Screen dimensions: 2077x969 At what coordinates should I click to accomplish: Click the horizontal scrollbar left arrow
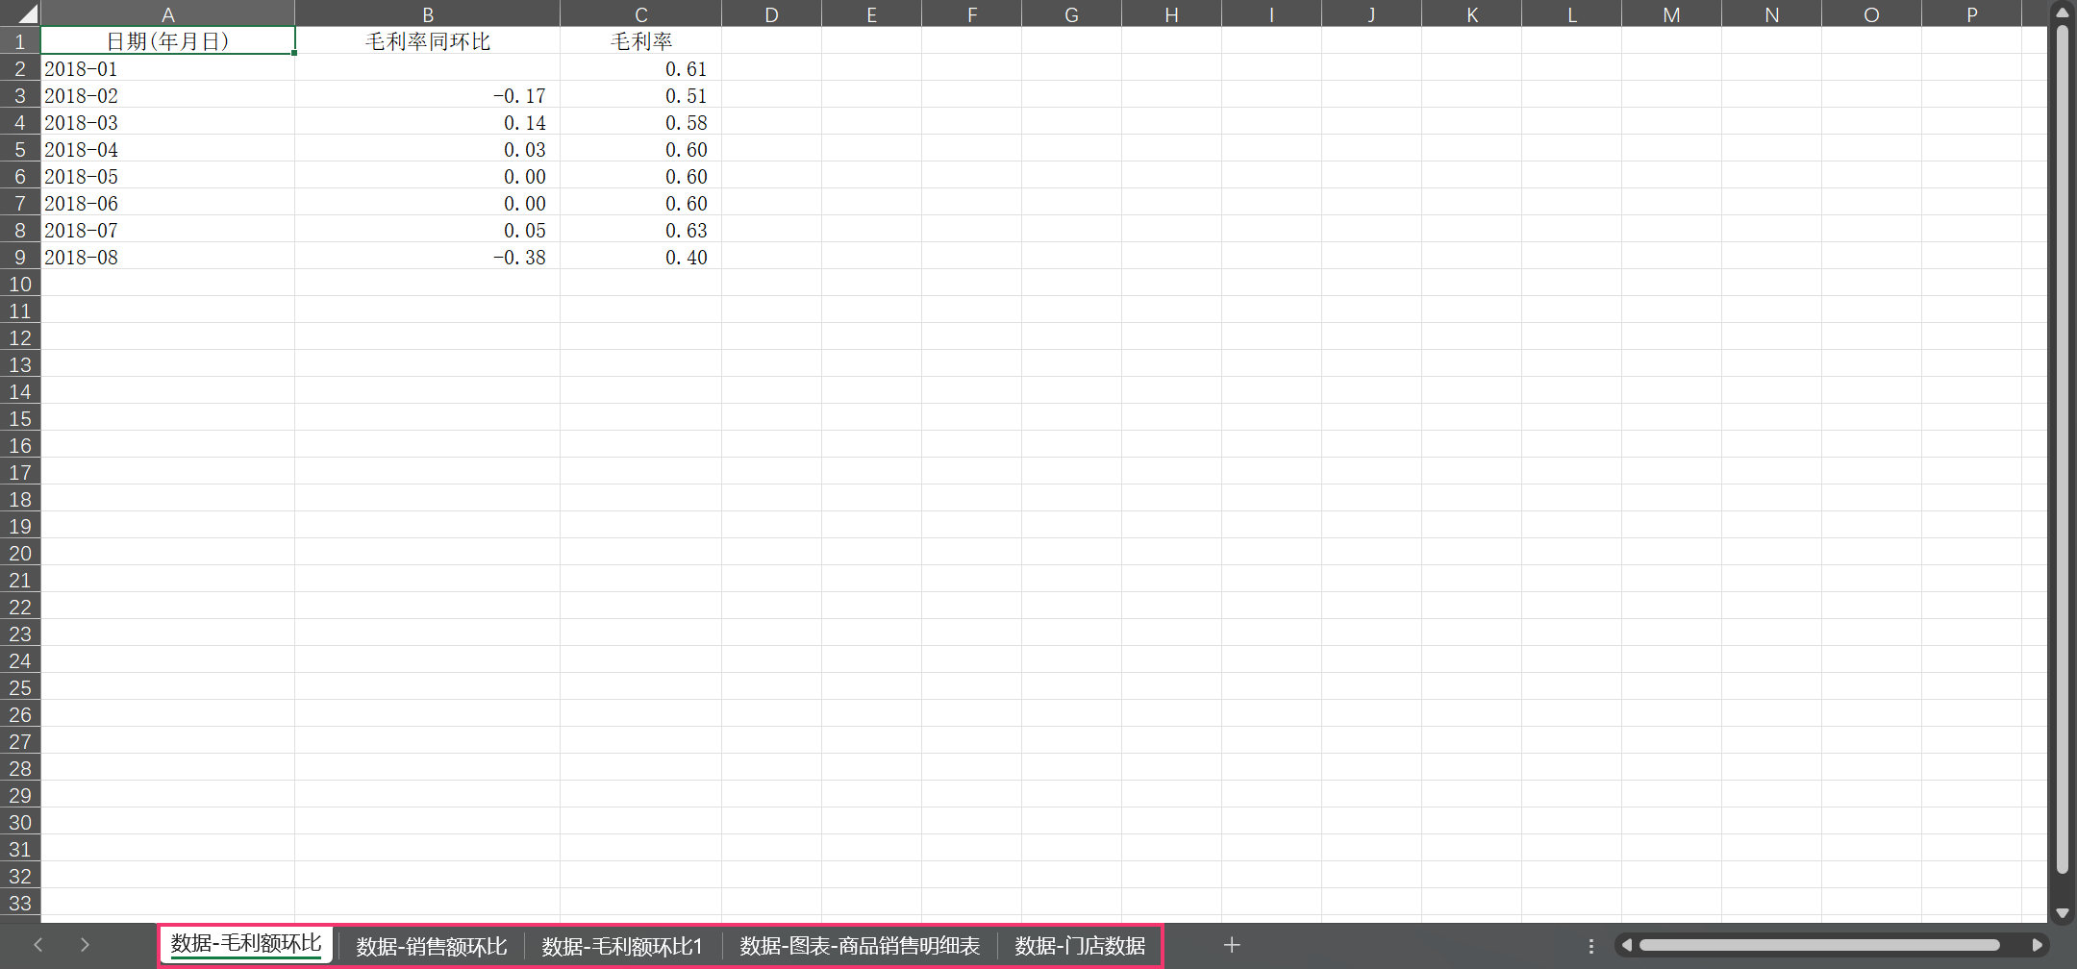pos(1627,945)
